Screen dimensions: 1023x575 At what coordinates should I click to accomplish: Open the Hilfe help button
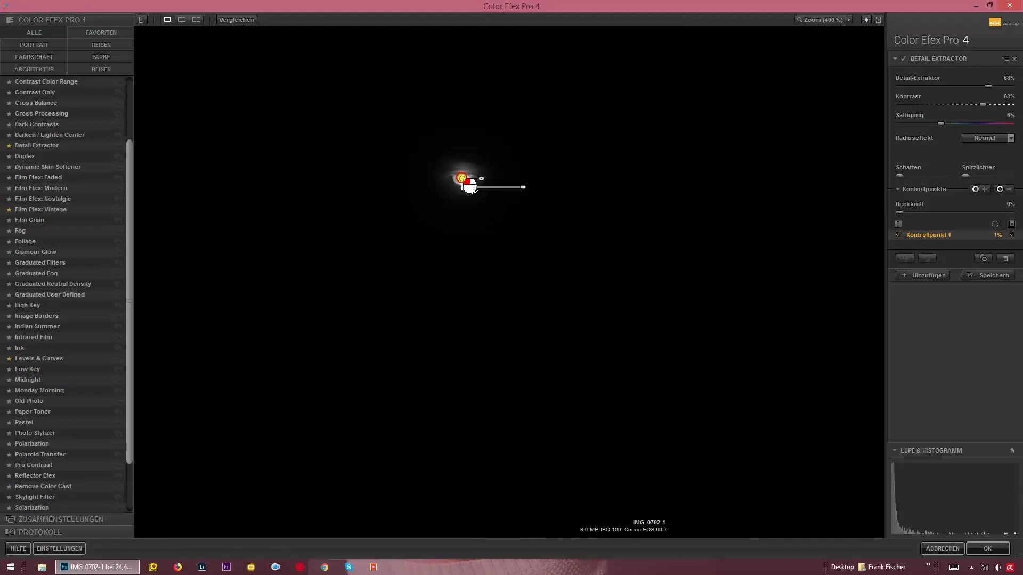pos(18,548)
